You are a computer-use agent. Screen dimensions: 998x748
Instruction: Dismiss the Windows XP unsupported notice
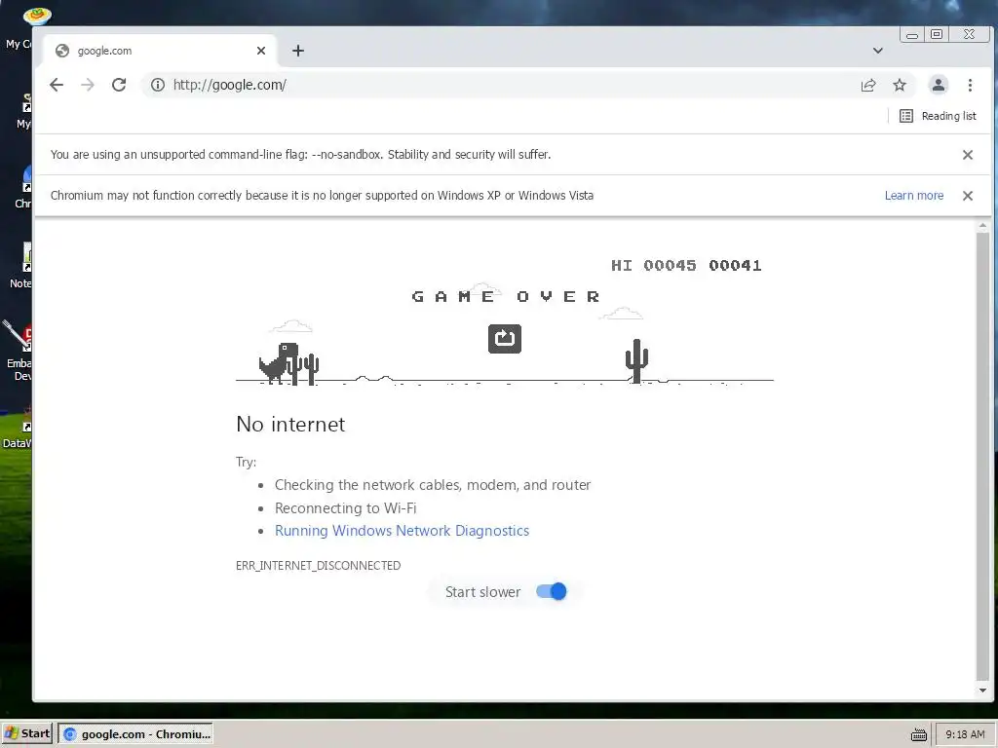968,196
